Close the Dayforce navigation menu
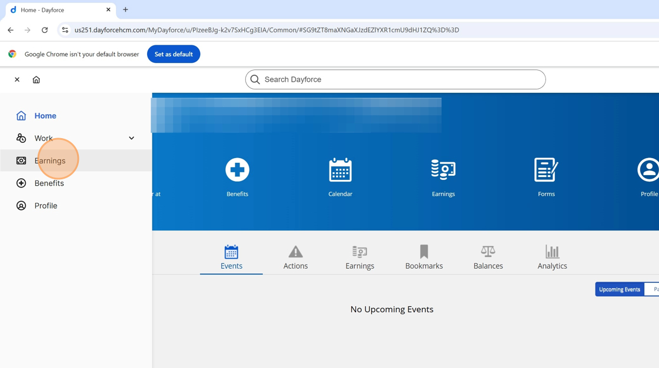Screen dimensions: 659x368 (x=17, y=79)
